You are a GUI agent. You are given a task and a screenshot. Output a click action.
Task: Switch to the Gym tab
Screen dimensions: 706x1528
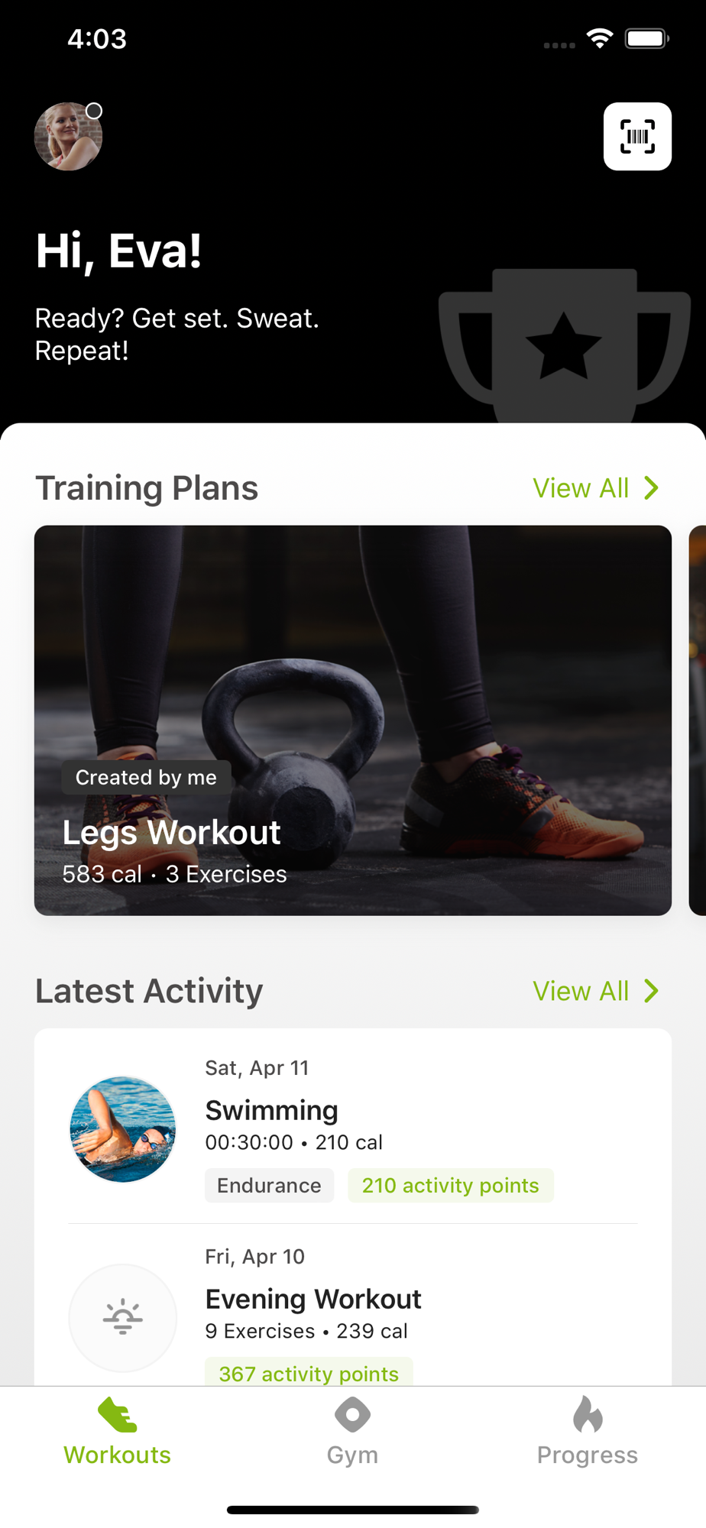[352, 1432]
